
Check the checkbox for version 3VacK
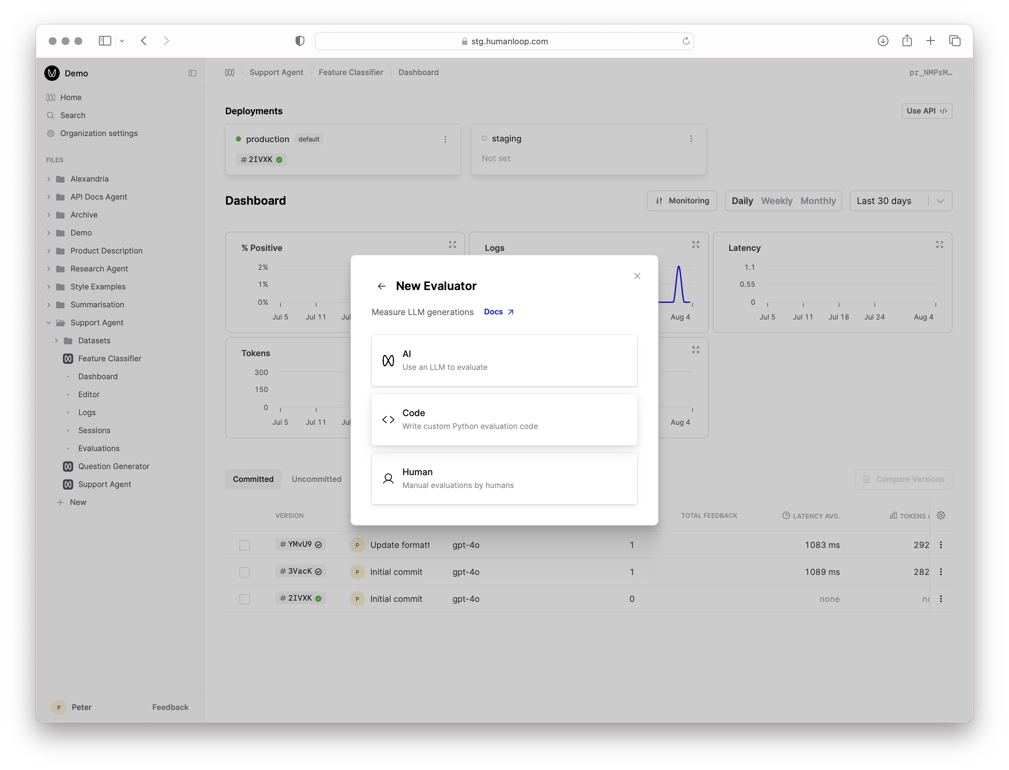click(244, 571)
